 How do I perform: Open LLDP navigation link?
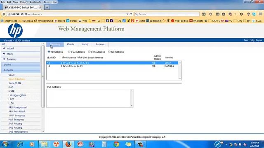(11, 103)
